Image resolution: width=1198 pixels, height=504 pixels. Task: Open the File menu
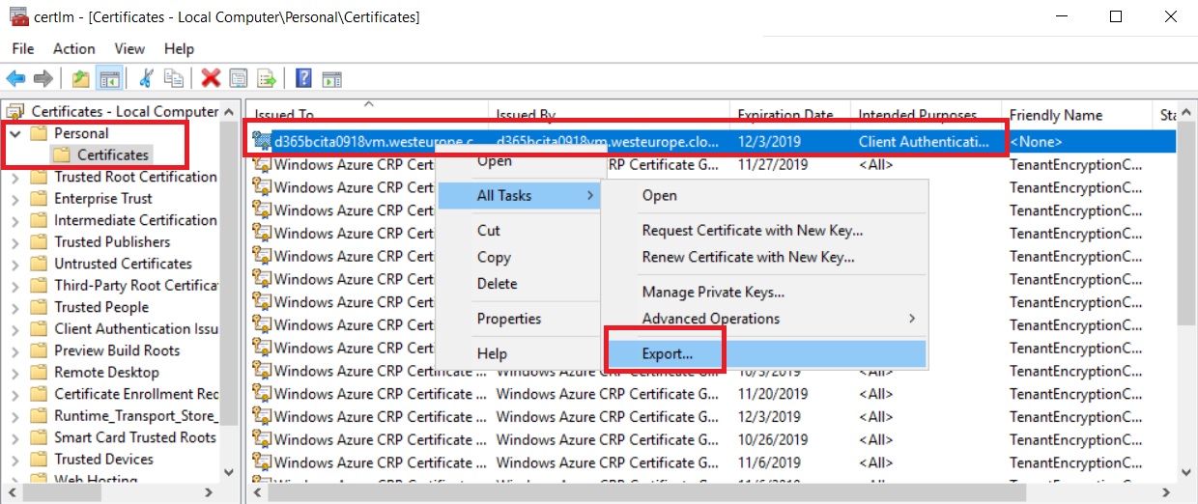point(23,48)
